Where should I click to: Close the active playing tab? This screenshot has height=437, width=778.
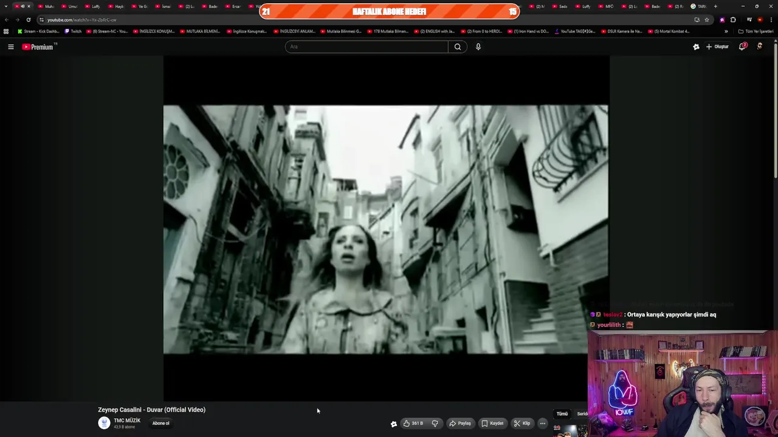29,6
